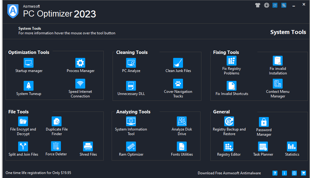Click the update refresh icon in title bar

(275, 5)
